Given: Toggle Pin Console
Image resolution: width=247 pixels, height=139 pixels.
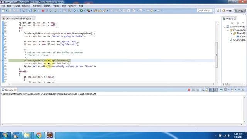Looking at the screenshot, I should tap(221, 90).
